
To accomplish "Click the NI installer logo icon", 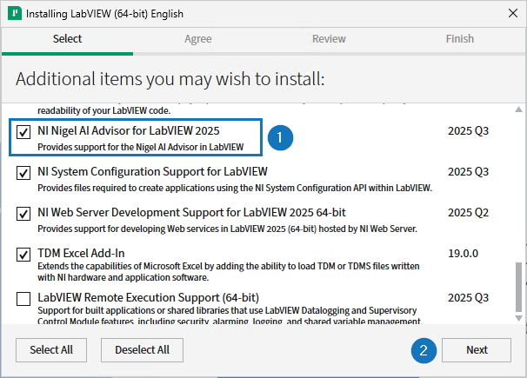I will tap(15, 13).
